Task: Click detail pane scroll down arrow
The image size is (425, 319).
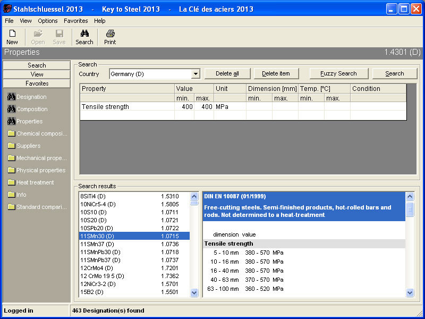Action: click(x=410, y=292)
